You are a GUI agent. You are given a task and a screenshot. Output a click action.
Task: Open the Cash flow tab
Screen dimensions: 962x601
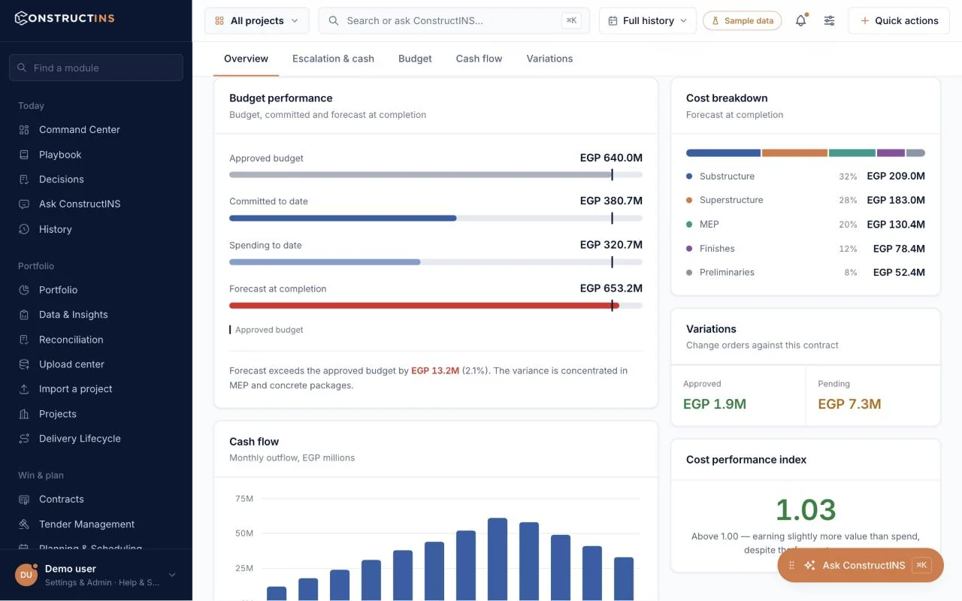[x=479, y=59]
